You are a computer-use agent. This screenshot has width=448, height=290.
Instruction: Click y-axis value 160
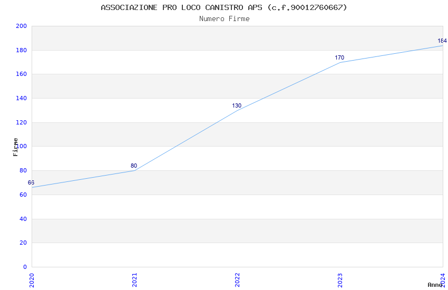[22, 74]
